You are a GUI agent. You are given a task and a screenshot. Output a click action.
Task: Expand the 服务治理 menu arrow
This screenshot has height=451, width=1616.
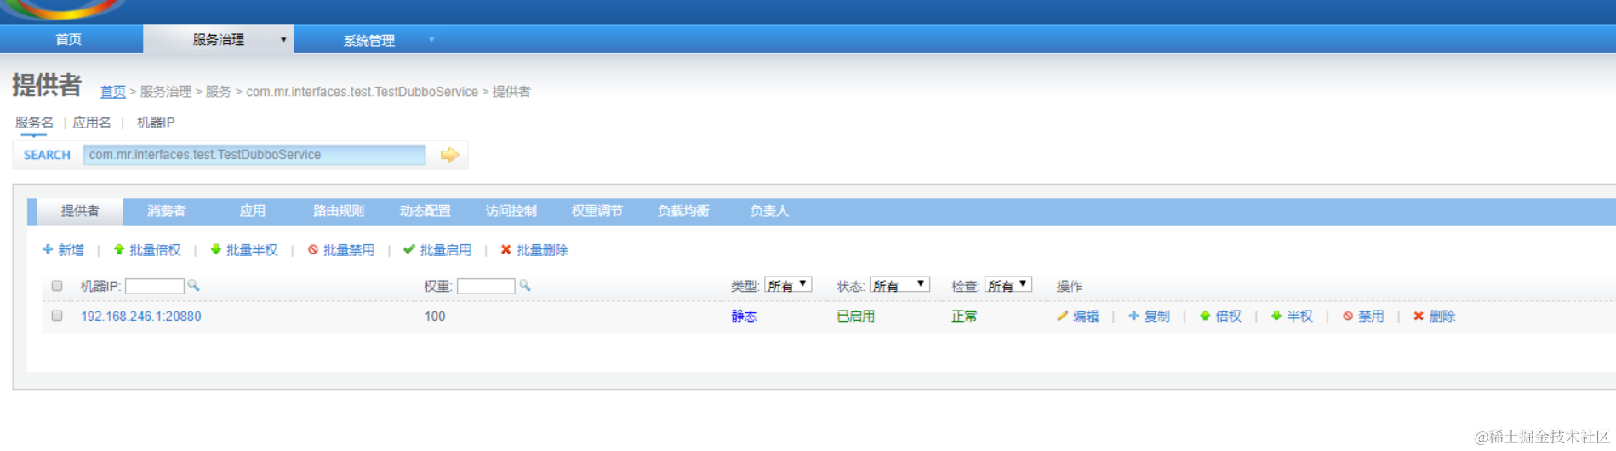(x=283, y=40)
